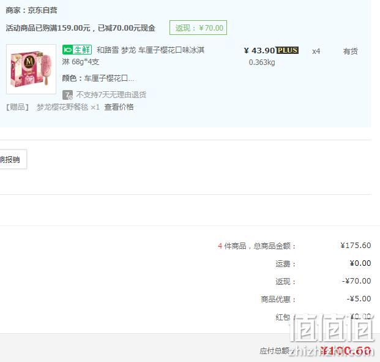Click the 商品优惠 discount -¥5.00
The width and height of the screenshot is (380, 362).
tap(359, 299)
